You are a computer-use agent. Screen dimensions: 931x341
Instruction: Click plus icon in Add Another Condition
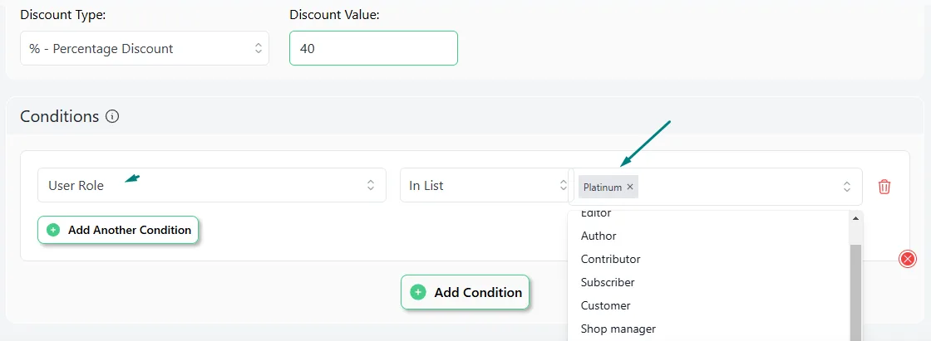point(53,230)
